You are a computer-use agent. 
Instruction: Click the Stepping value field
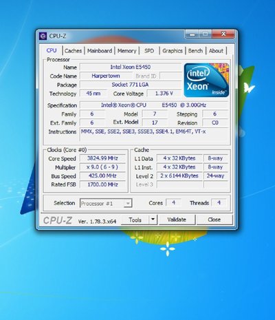pyautogui.click(x=215, y=114)
